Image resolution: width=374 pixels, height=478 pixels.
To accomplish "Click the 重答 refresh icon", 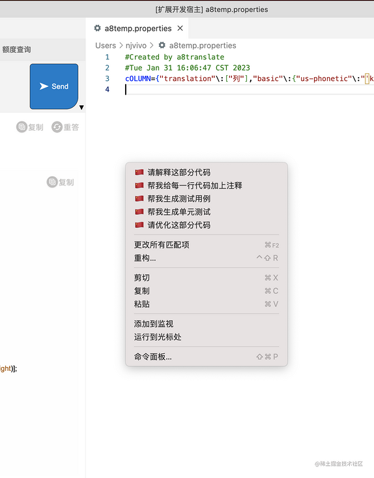I will [x=57, y=127].
